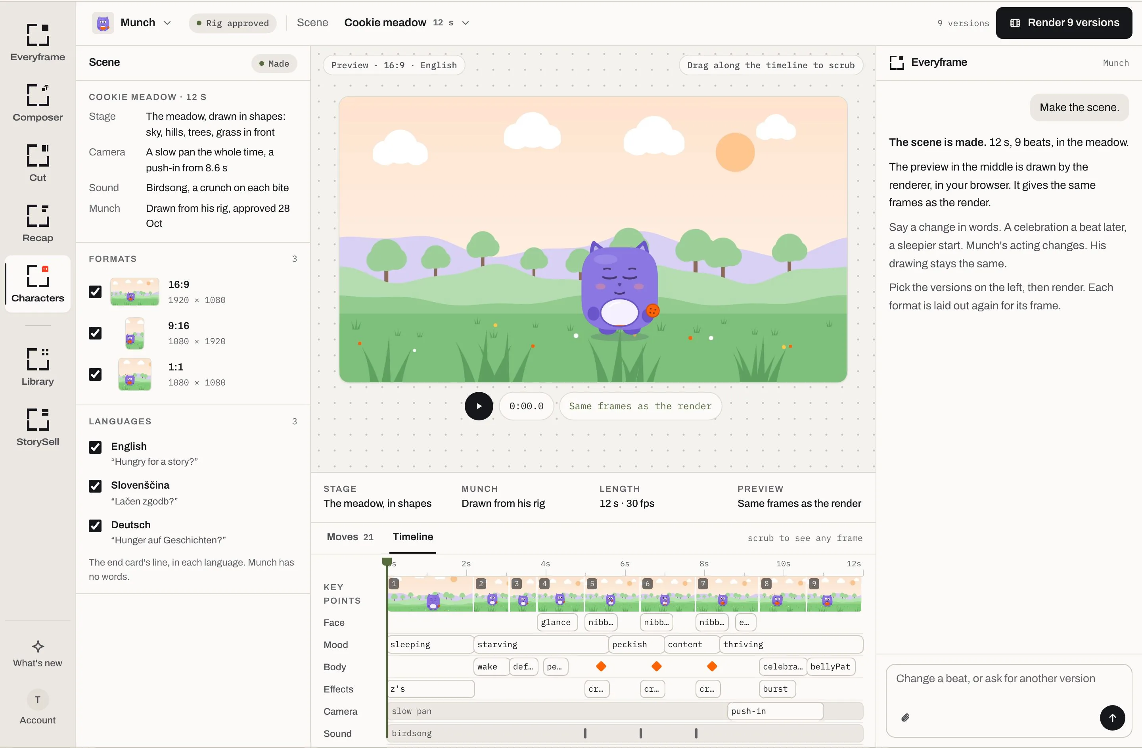Click the Everyframe logo in chat panel
Image resolution: width=1142 pixels, height=748 pixels.
click(x=896, y=62)
